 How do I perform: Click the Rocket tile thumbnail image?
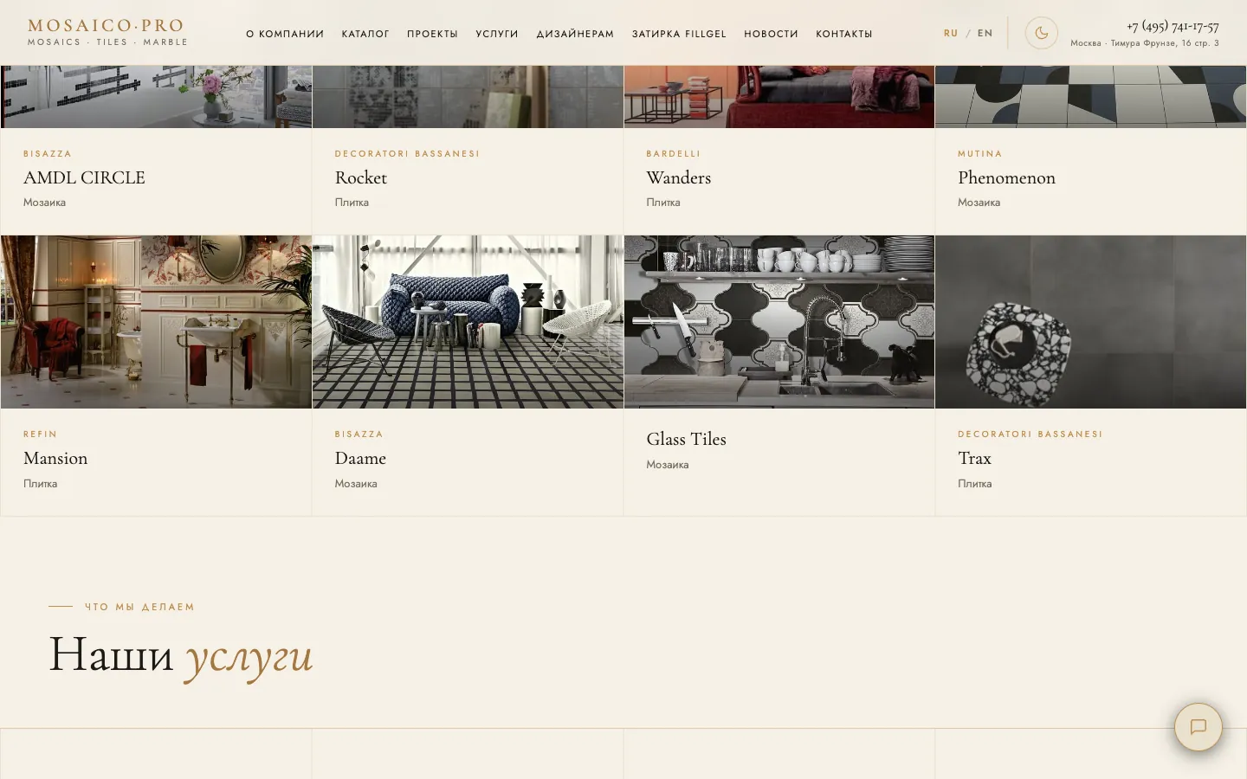pos(468,97)
